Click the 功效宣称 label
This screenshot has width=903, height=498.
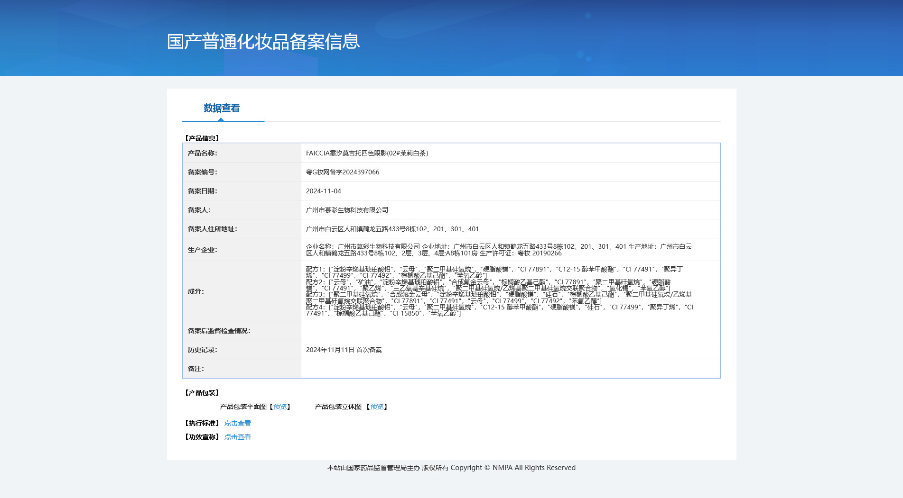point(202,437)
